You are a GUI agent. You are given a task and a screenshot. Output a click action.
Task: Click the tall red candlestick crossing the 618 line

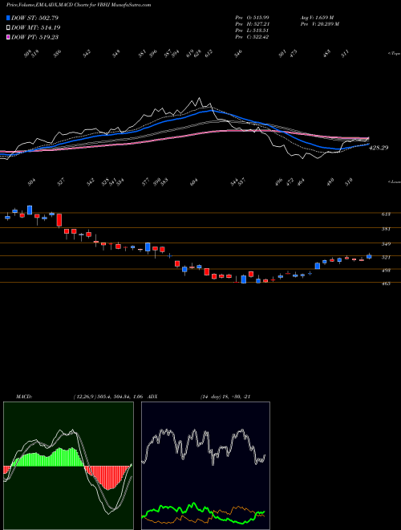pyautogui.click(x=59, y=220)
